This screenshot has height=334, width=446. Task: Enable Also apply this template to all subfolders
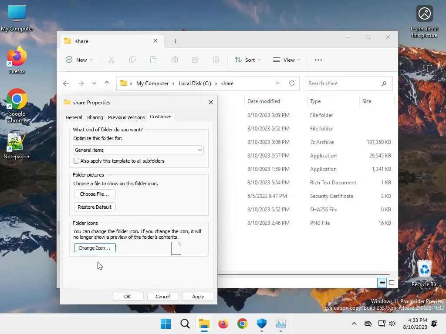coord(77,161)
